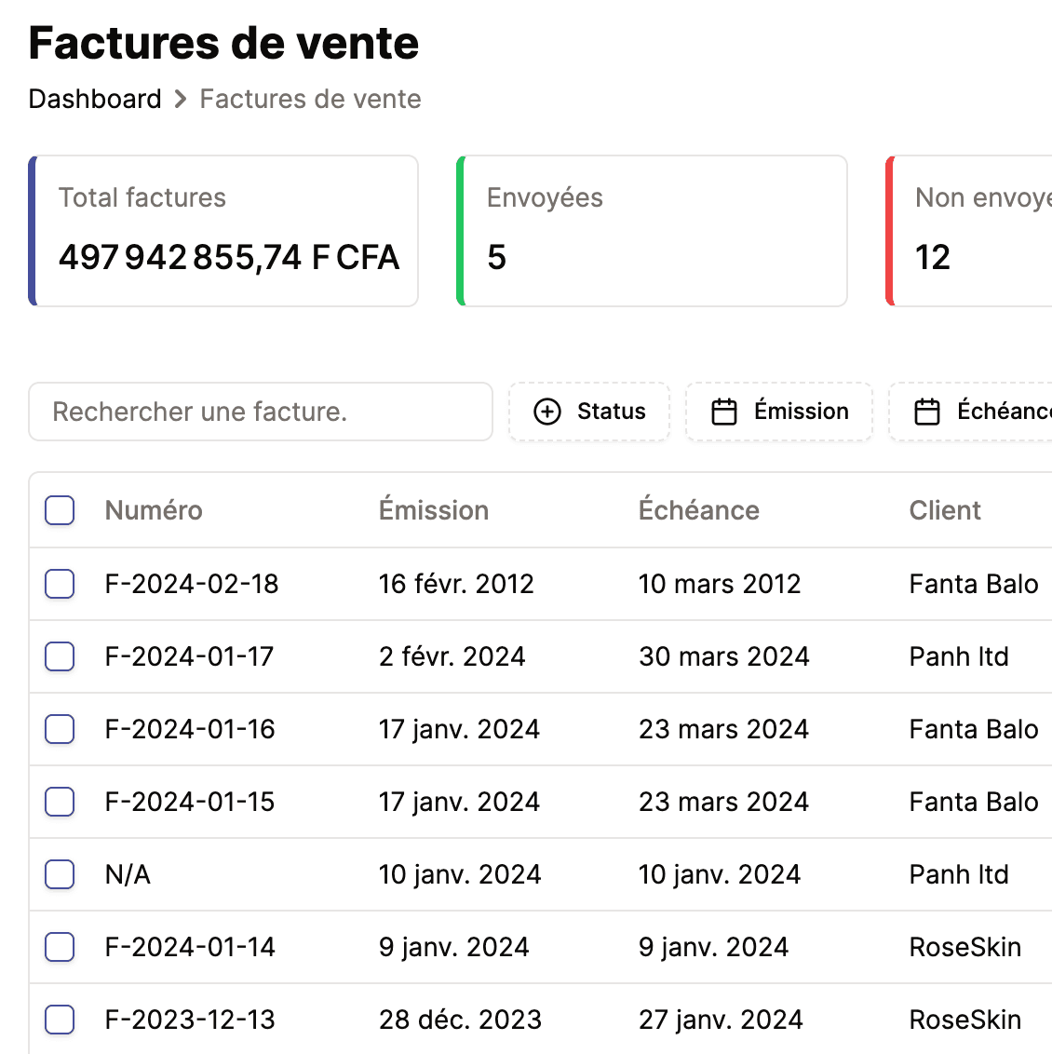The width and height of the screenshot is (1052, 1054).
Task: Click the calendar icon beside Échéance filter
Action: tap(927, 411)
